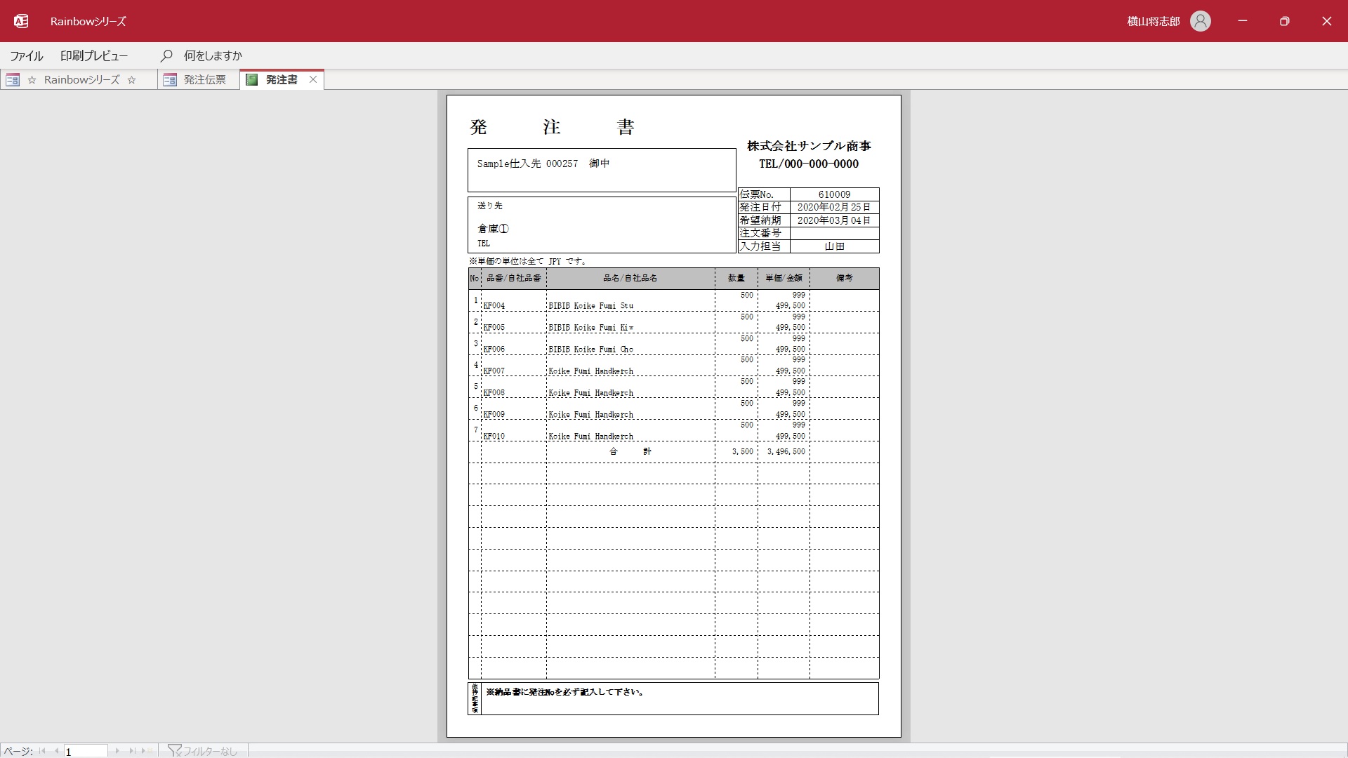This screenshot has height=758, width=1348.
Task: Select the 発注書 report tab
Action: (x=281, y=80)
